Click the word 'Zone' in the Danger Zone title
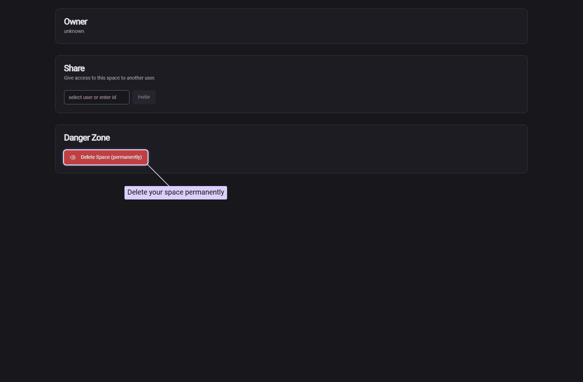583x382 pixels. pyautogui.click(x=101, y=138)
